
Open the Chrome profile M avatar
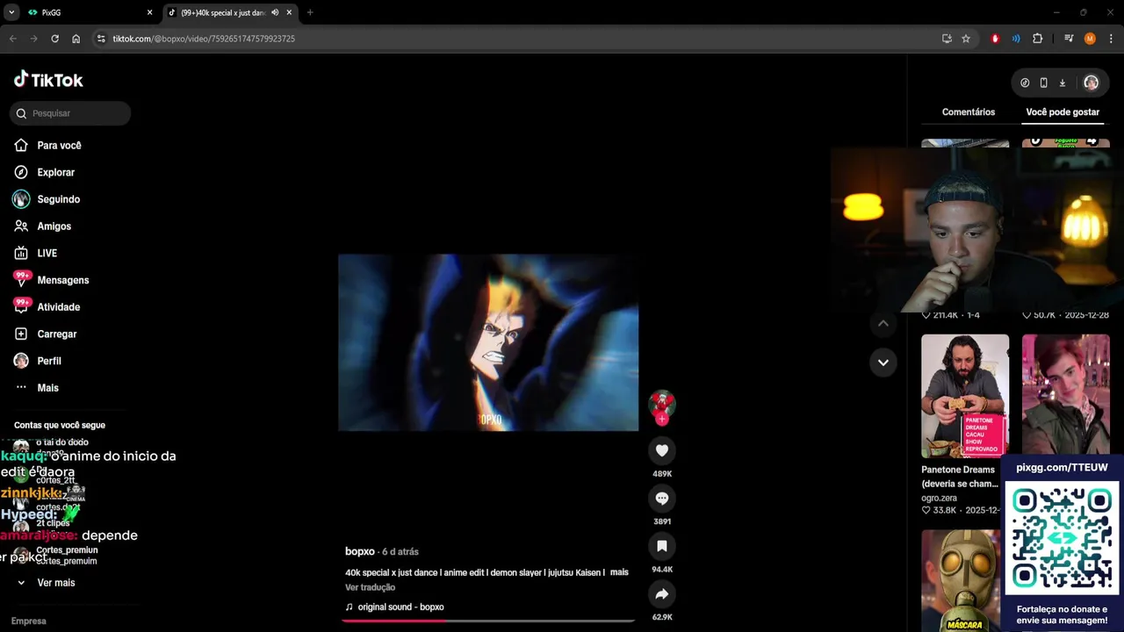pos(1090,39)
